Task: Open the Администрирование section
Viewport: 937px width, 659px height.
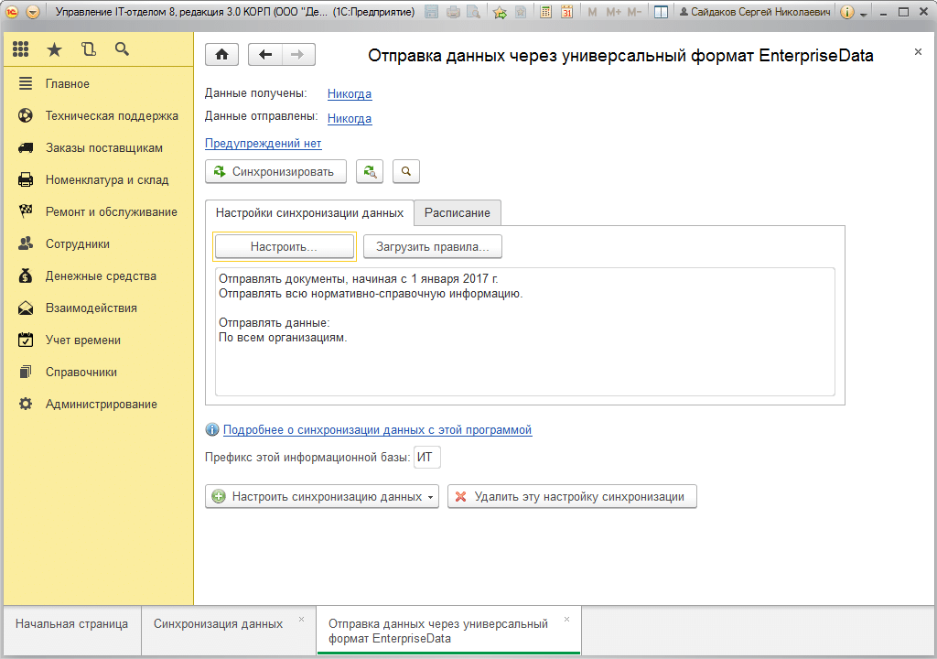Action: coord(101,405)
